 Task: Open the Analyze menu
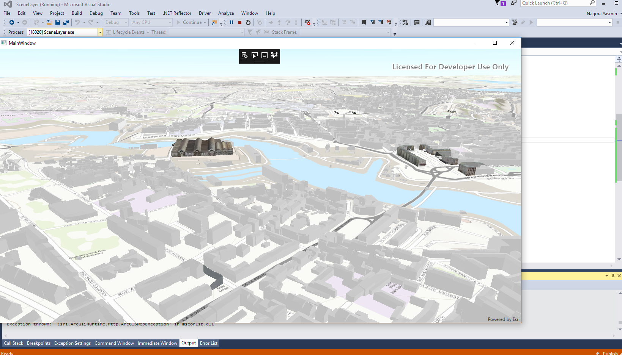[x=226, y=13]
